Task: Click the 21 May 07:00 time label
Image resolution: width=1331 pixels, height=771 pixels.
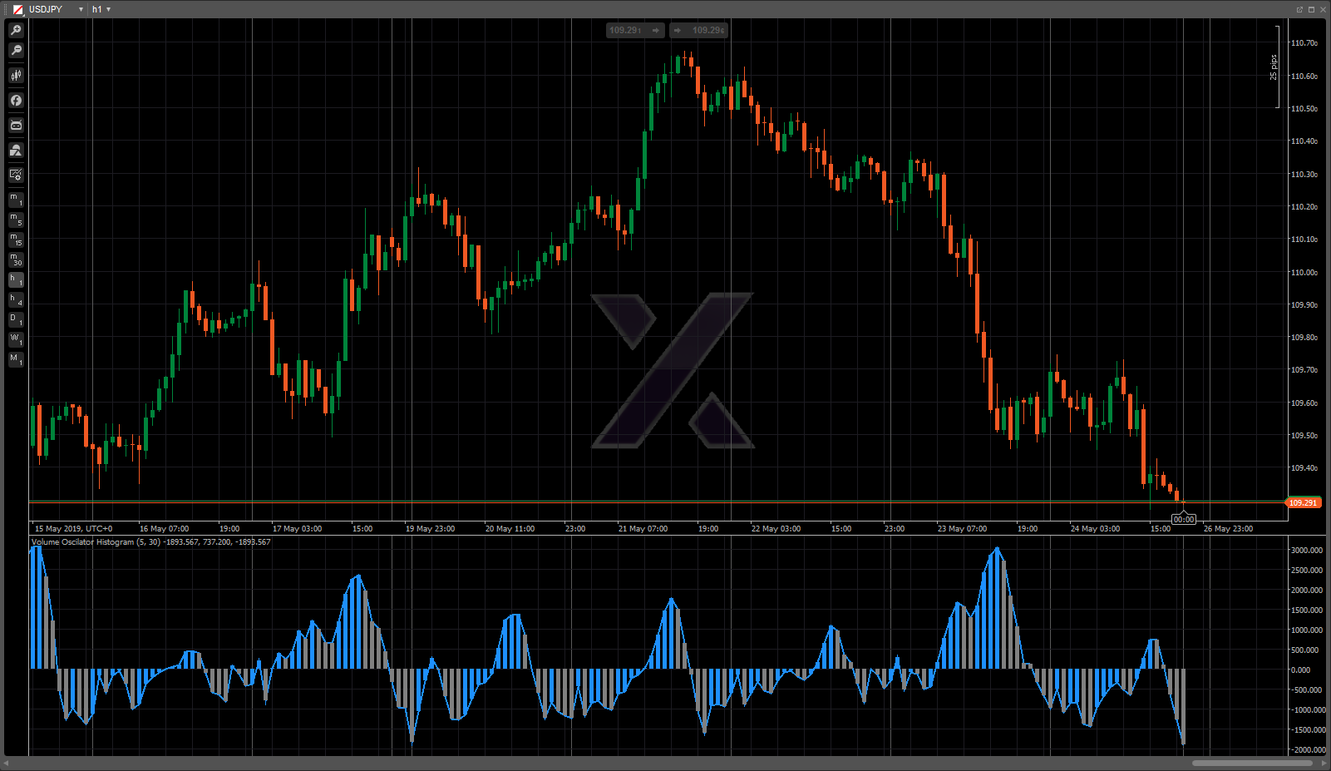Action: [x=643, y=529]
